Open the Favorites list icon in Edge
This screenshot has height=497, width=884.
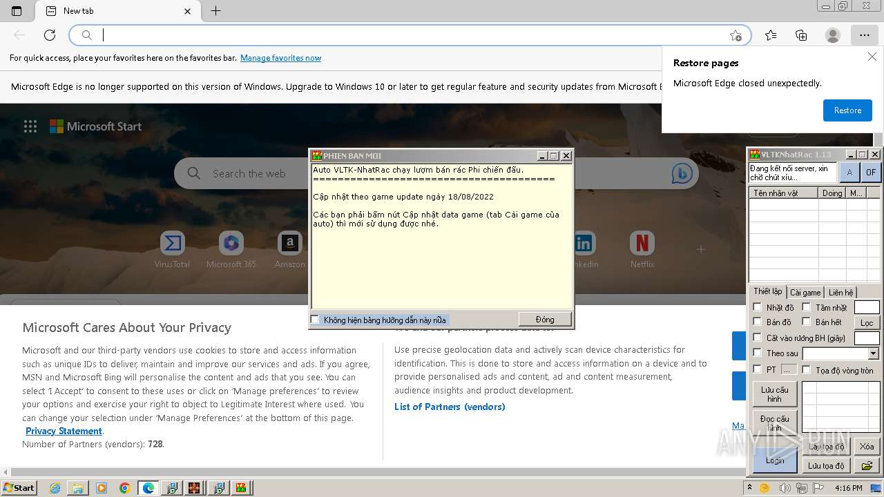coord(771,35)
